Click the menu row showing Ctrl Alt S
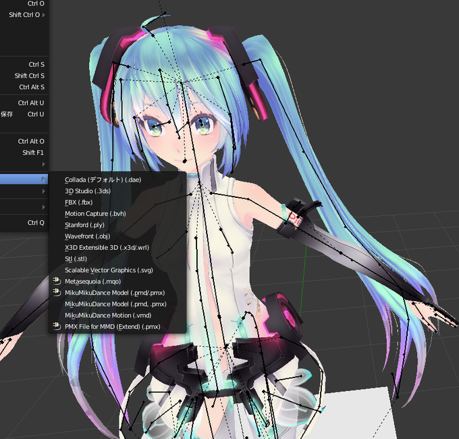Viewport: 459px width, 439px height. click(x=24, y=87)
